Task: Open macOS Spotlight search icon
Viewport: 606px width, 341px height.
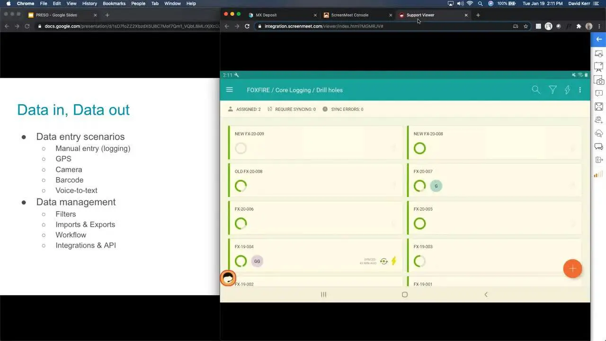Action: coord(480,3)
